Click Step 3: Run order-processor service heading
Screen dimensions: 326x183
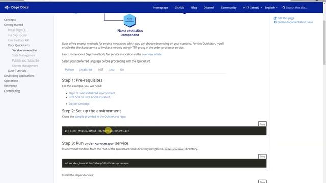tap(95, 143)
